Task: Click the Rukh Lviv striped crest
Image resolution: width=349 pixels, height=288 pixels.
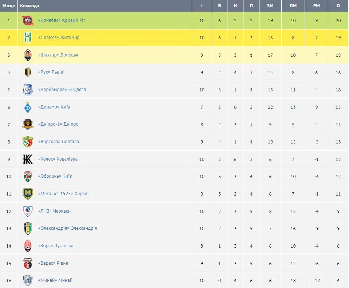Action: [x=28, y=72]
